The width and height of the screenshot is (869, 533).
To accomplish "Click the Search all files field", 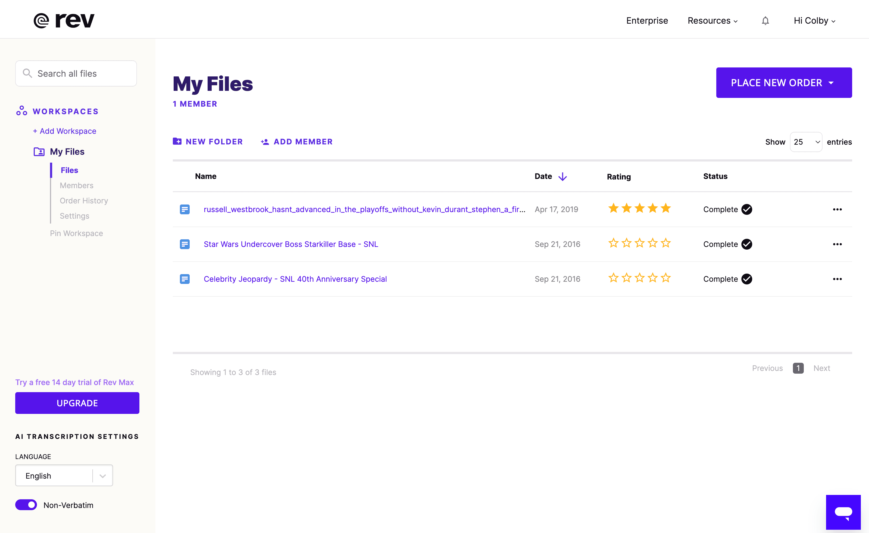I will [x=76, y=73].
